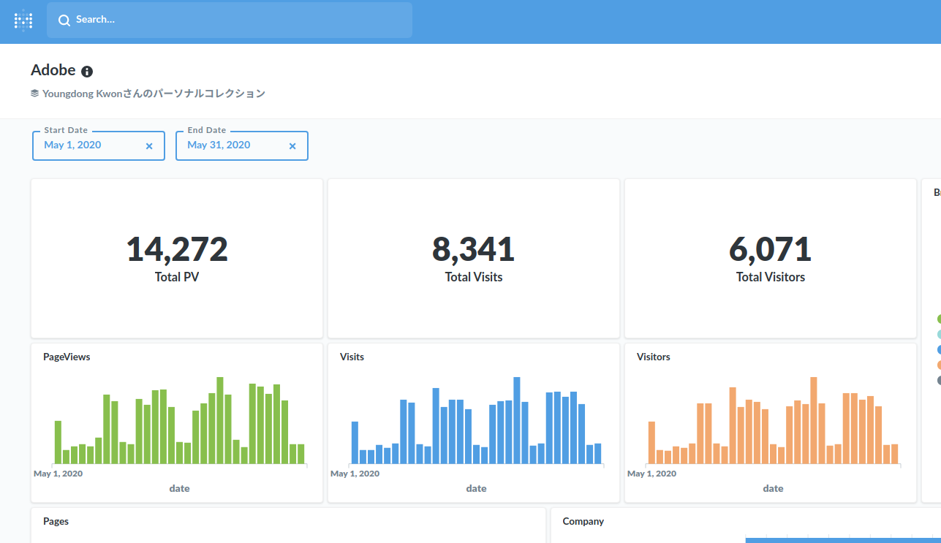This screenshot has width=941, height=543.
Task: Open the Company card title
Action: (x=583, y=521)
